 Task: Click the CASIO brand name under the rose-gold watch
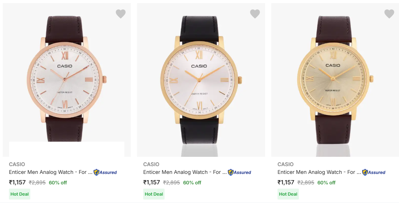(17, 164)
